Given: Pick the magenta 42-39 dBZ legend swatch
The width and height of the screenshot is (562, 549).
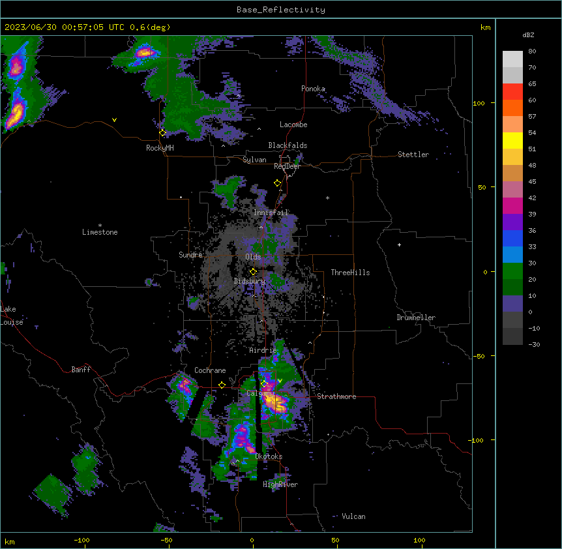Looking at the screenshot, I should click(x=512, y=205).
